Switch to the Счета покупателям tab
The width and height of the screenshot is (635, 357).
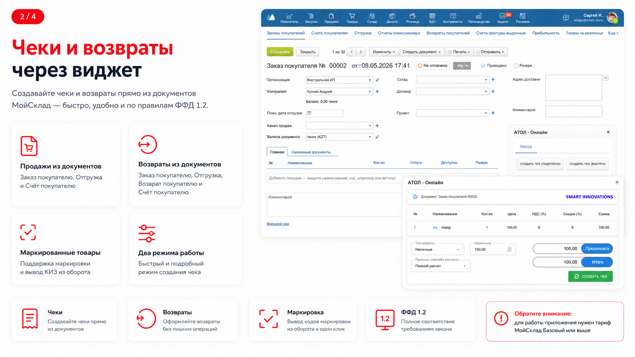coord(329,33)
